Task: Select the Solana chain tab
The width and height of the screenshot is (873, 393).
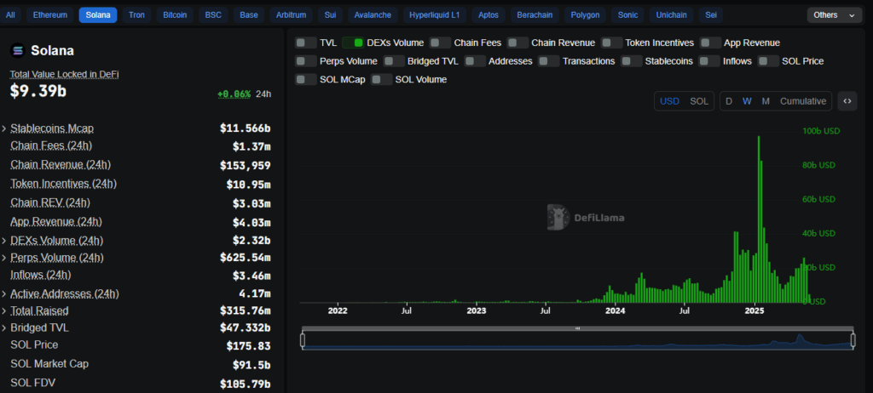Action: point(98,15)
